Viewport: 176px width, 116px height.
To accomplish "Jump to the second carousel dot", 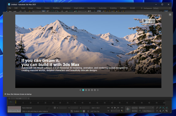I will click(86, 90).
